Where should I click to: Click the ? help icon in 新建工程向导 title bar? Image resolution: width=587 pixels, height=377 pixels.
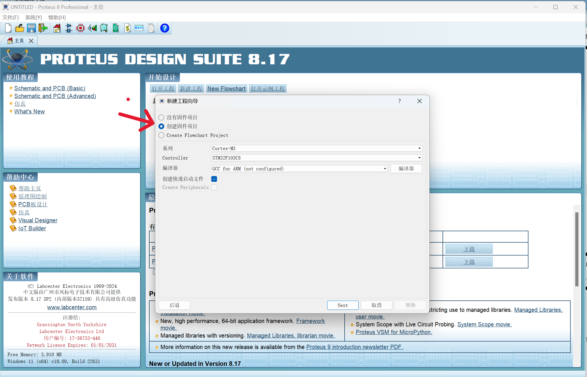[x=399, y=101]
